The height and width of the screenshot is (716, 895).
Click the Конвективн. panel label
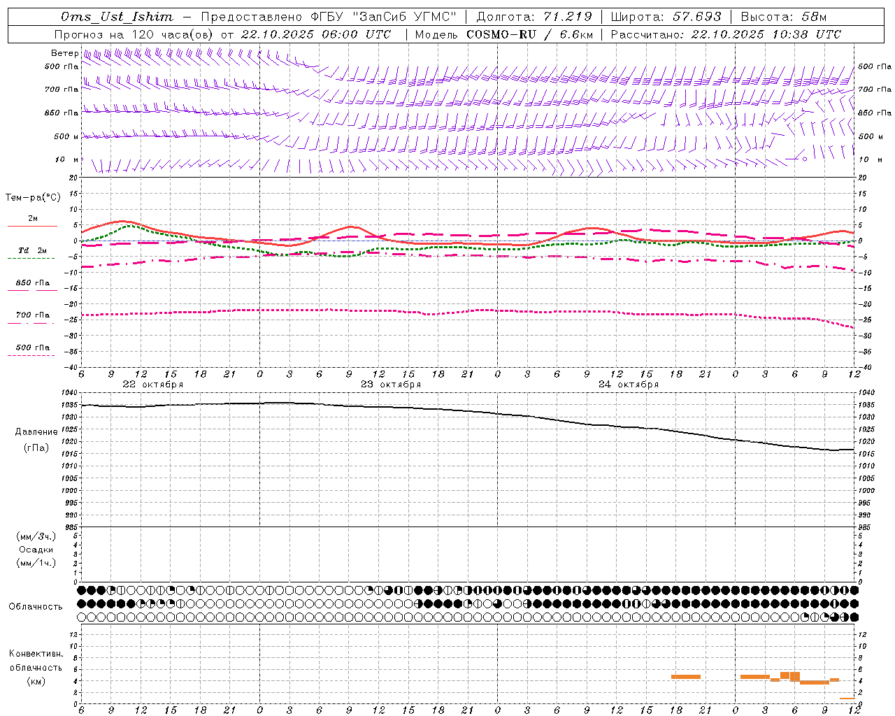tap(36, 654)
